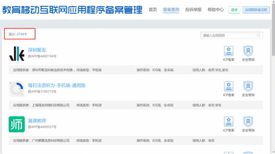Screen dimensions: 275x154
Task: Click 安全等保 shield icon for 翼课教师
Action: click(x=248, y=122)
